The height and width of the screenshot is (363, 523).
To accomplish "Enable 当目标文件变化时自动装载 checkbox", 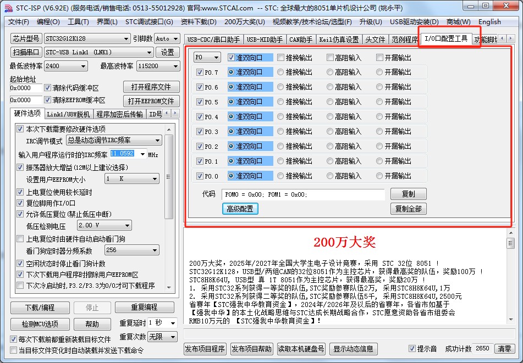I will [13, 350].
